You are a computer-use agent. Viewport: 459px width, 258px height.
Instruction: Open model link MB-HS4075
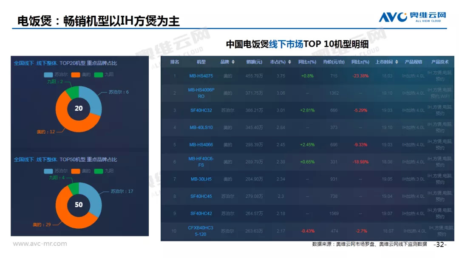coord(201,76)
